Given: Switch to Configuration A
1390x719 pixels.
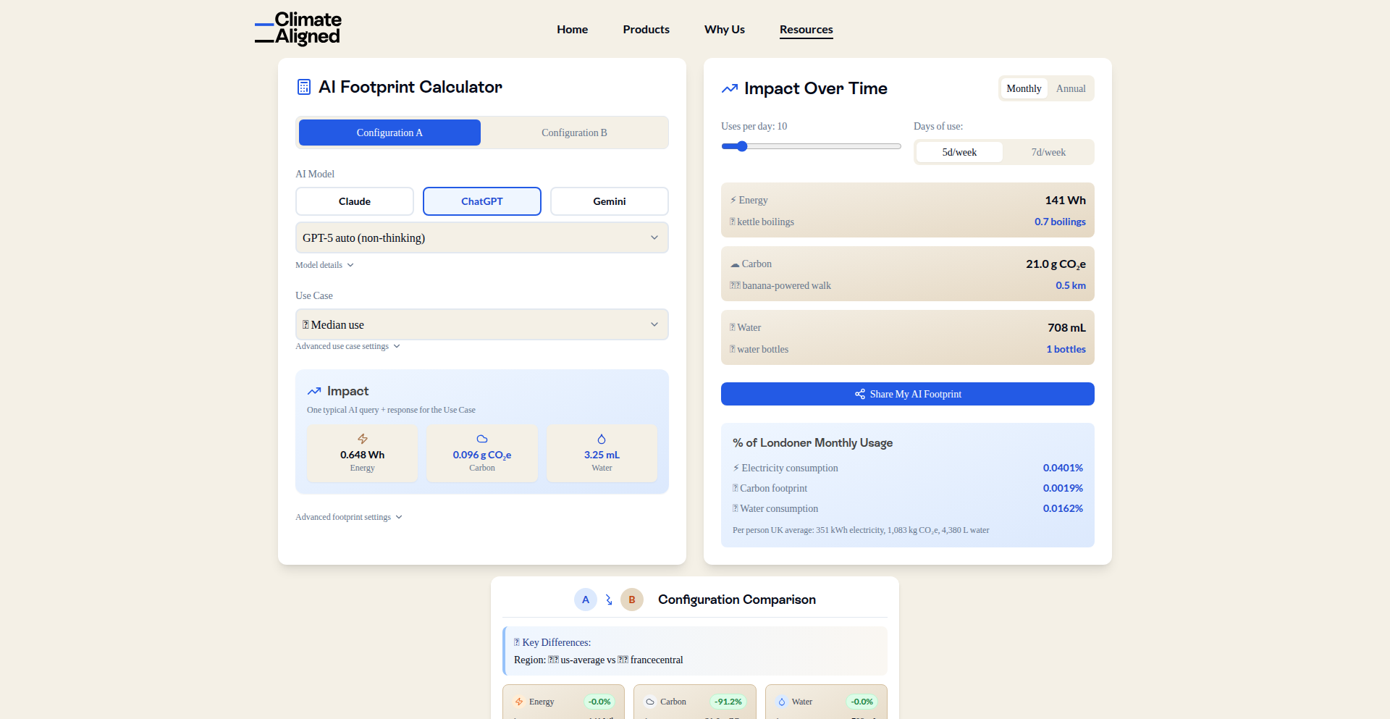Looking at the screenshot, I should pyautogui.click(x=389, y=133).
